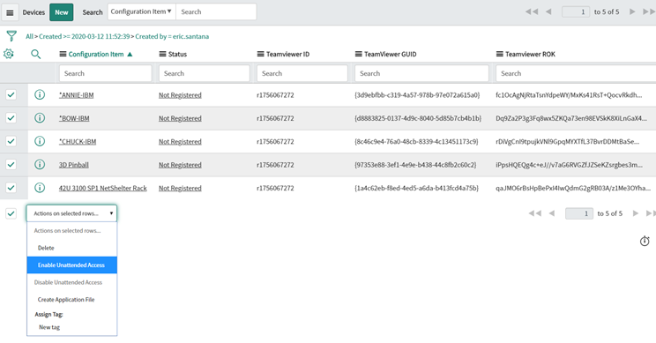The width and height of the screenshot is (656, 343).
Task: Click bottom pager page number field
Action: click(579, 213)
